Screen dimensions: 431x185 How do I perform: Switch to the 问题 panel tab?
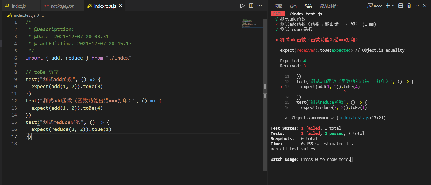[x=278, y=6]
